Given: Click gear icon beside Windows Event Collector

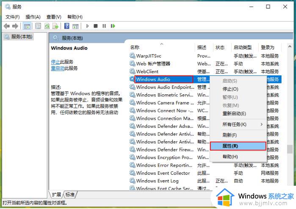Looking at the screenshot, I should (132, 173).
